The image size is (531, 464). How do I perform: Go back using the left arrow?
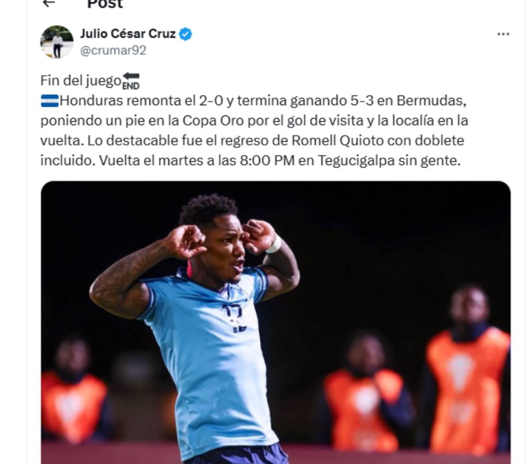49,3
